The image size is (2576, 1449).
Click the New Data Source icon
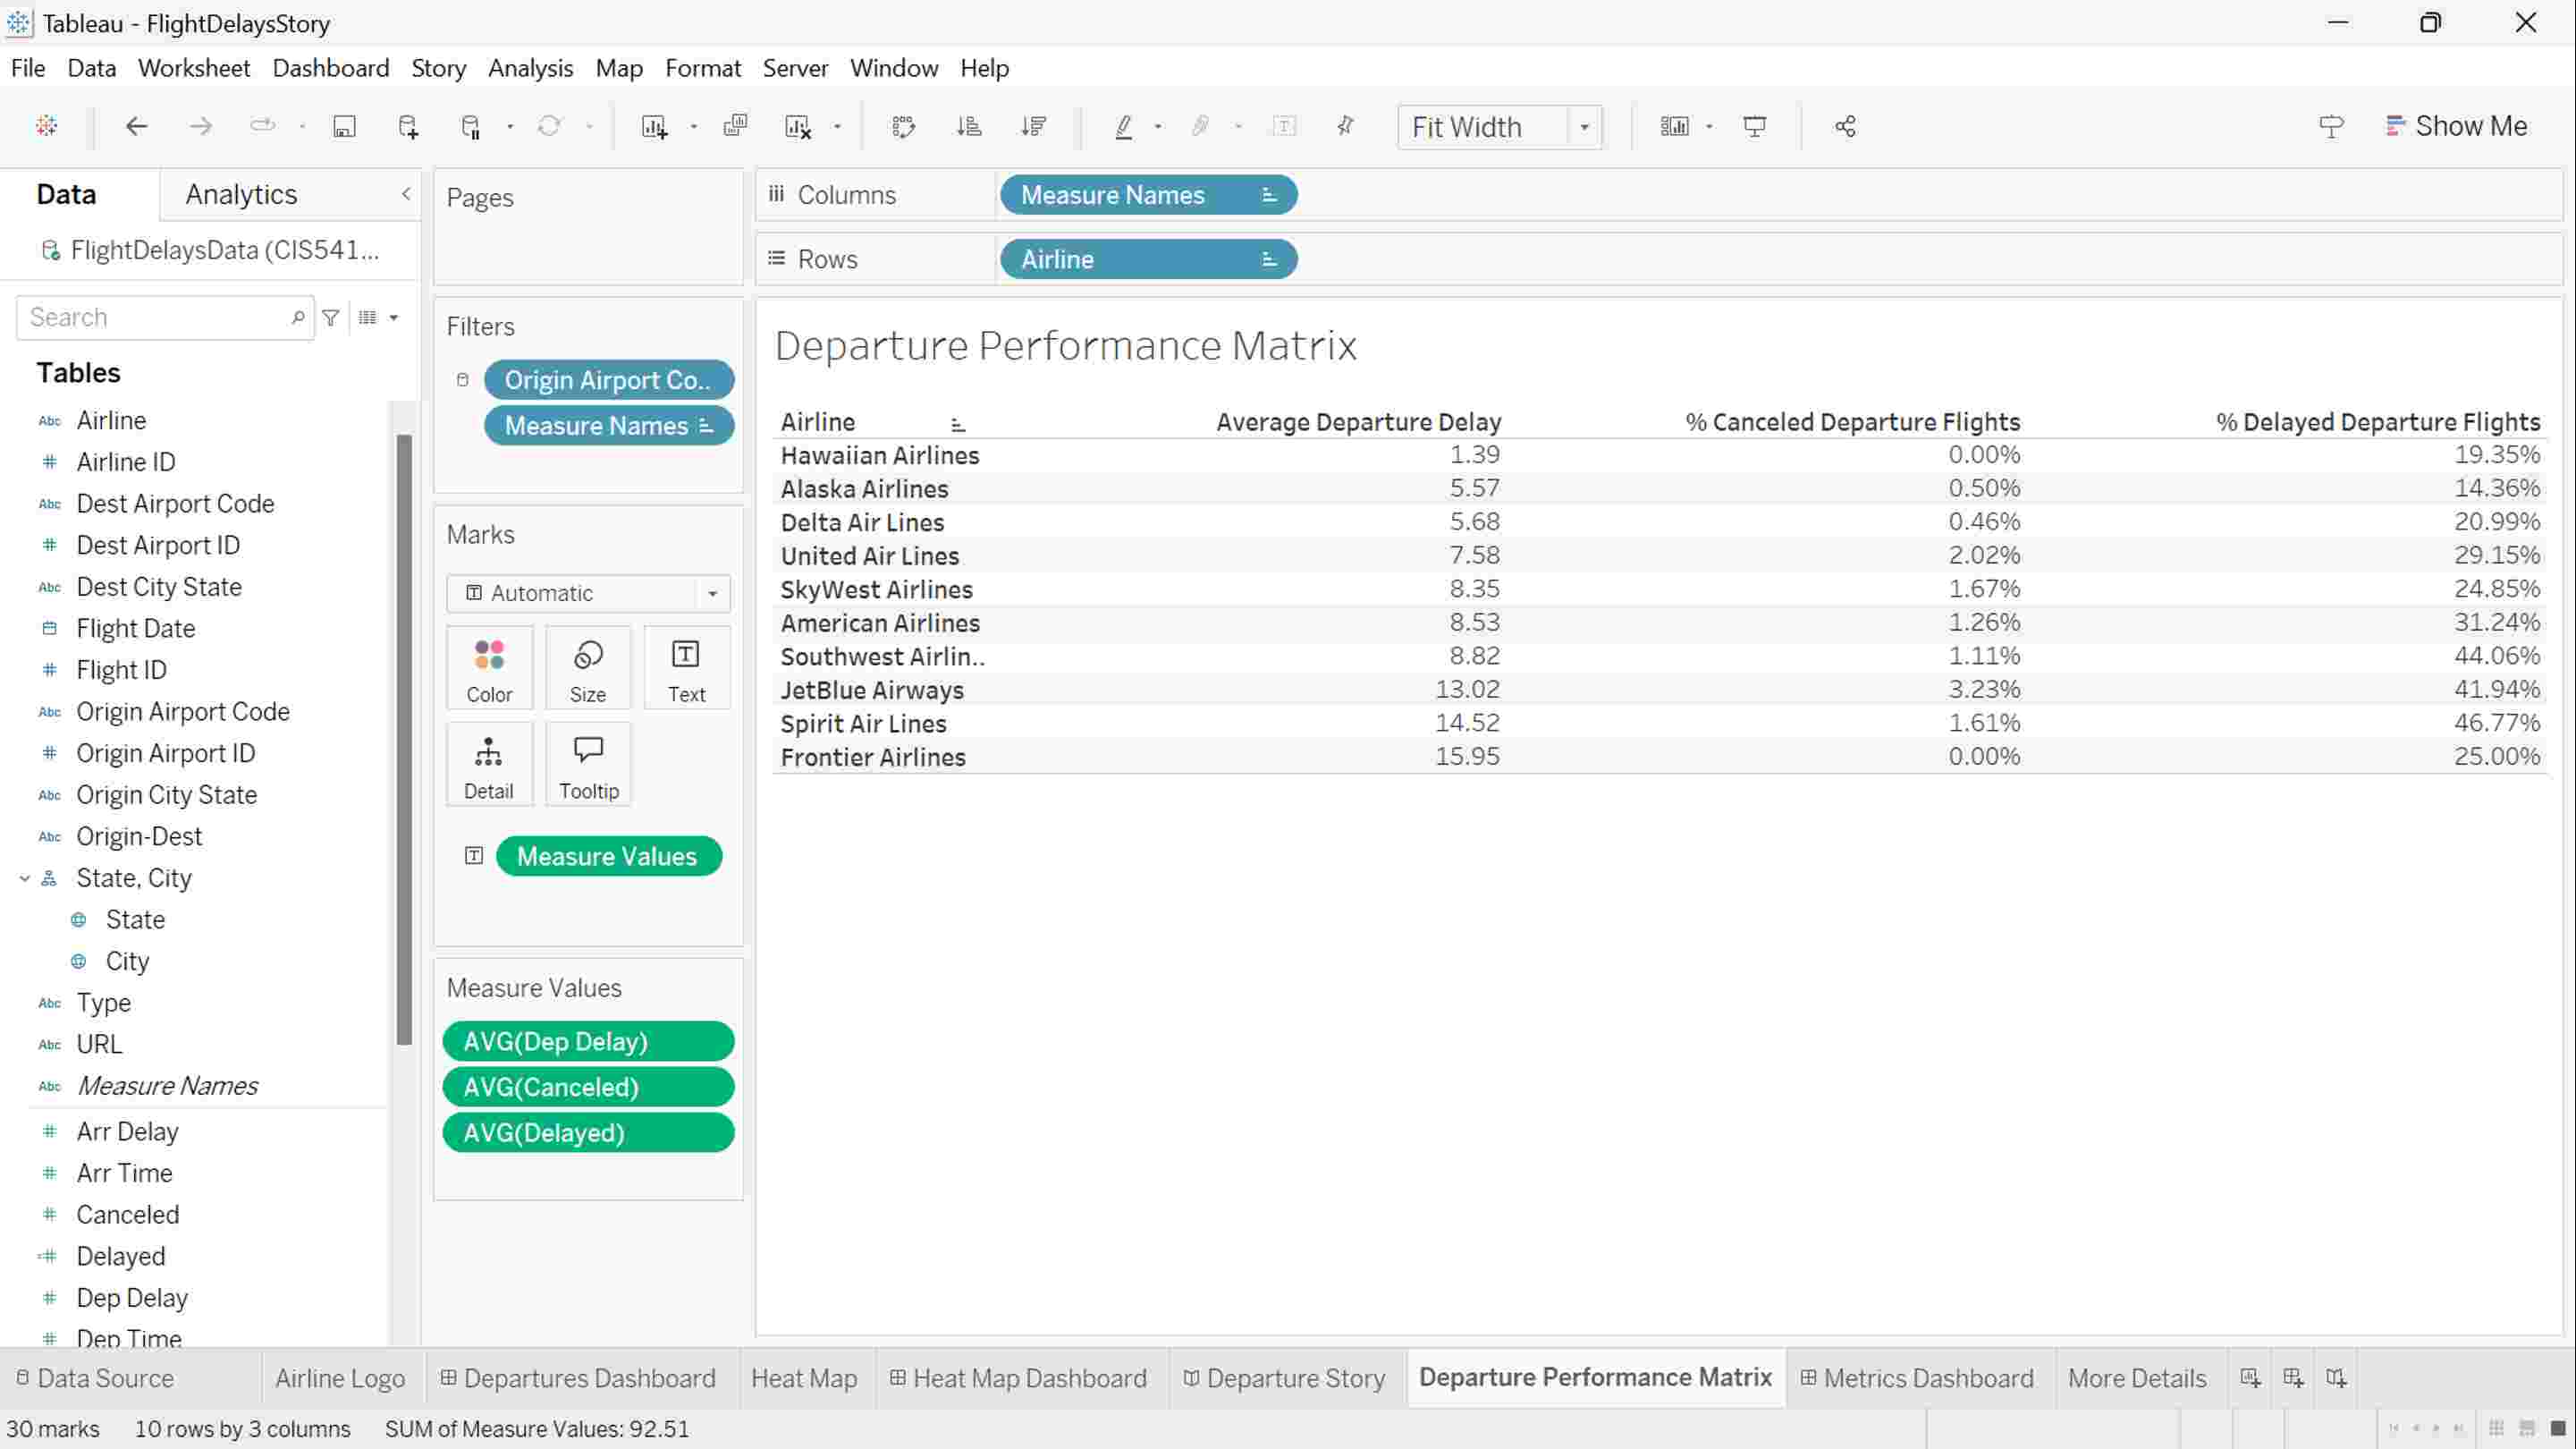[x=408, y=127]
